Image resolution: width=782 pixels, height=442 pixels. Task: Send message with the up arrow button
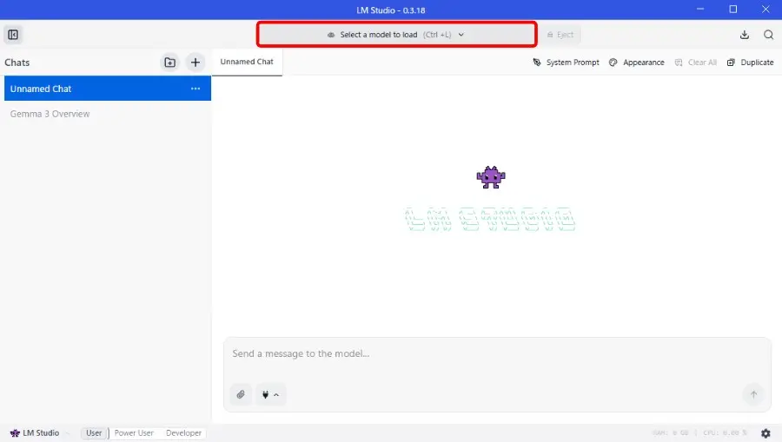pos(753,394)
